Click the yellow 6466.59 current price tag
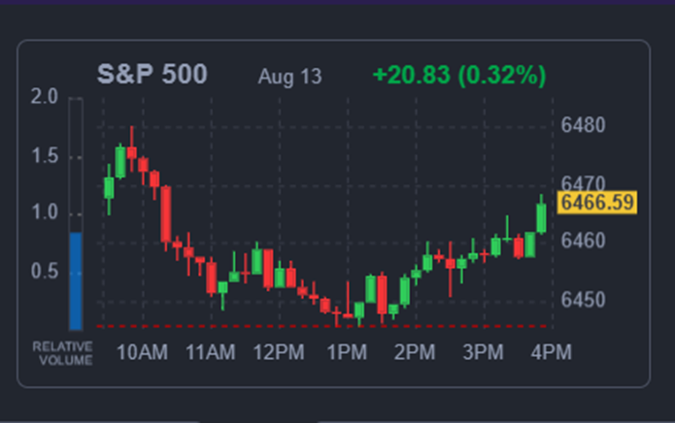 [597, 203]
